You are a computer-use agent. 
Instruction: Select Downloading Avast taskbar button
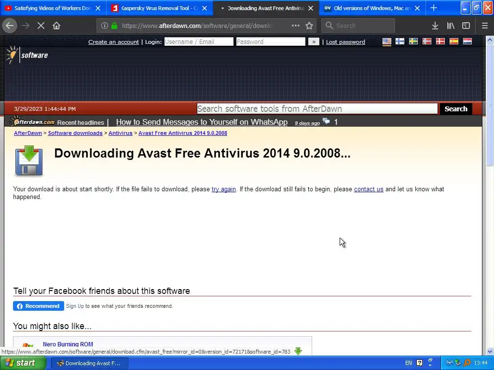point(89,363)
